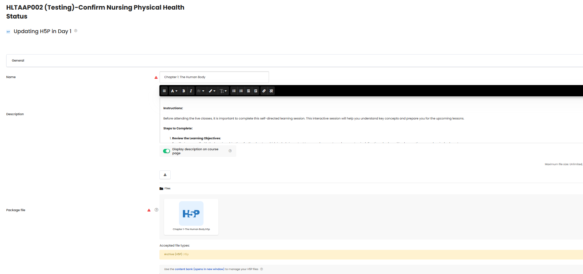The image size is (583, 274).
Task: Click the Archive (H5P) .h5p accepted type
Action: (176, 254)
